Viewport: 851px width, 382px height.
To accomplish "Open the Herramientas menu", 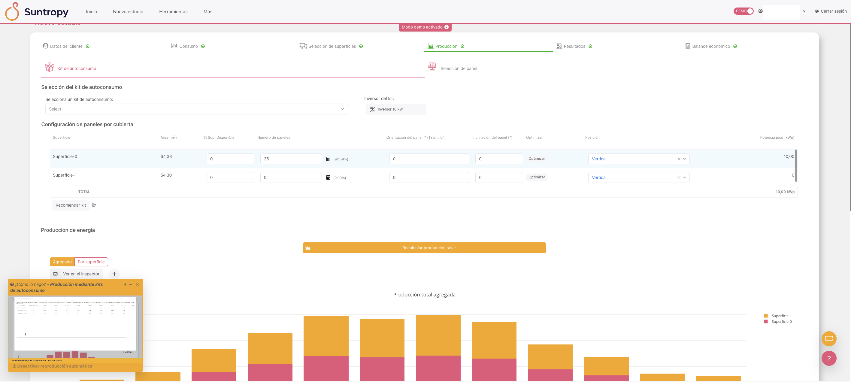I will coord(173,12).
